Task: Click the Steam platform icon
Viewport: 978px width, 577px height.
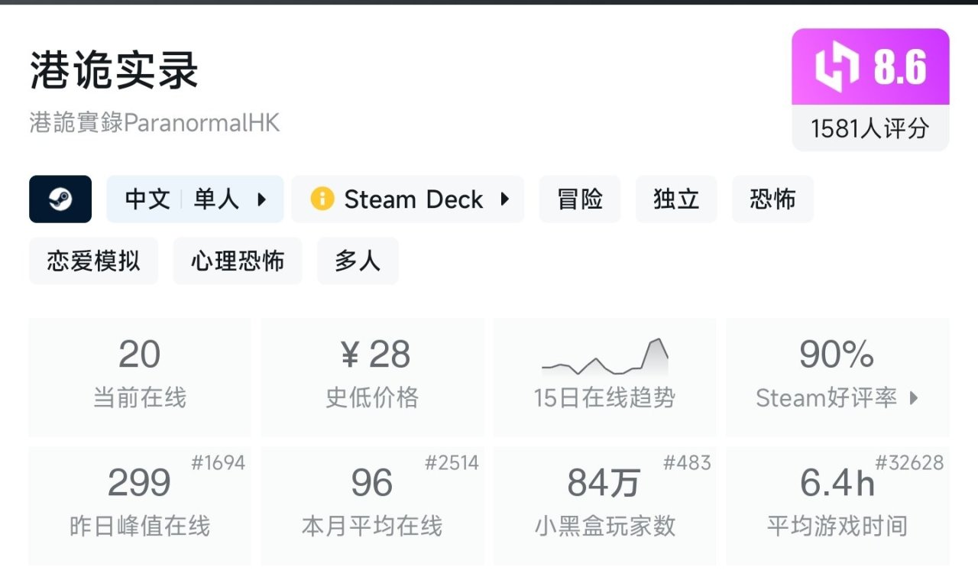Action: pos(60,199)
